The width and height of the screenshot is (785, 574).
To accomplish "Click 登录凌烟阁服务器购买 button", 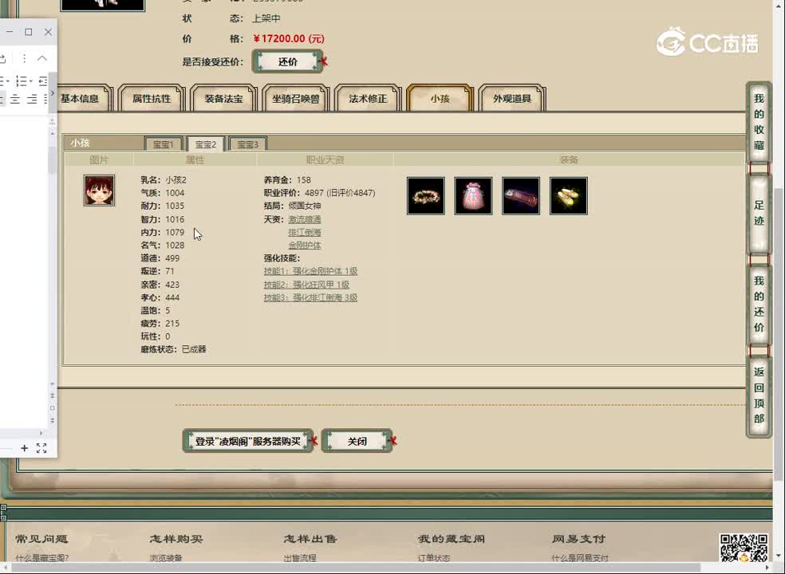I will (x=248, y=440).
